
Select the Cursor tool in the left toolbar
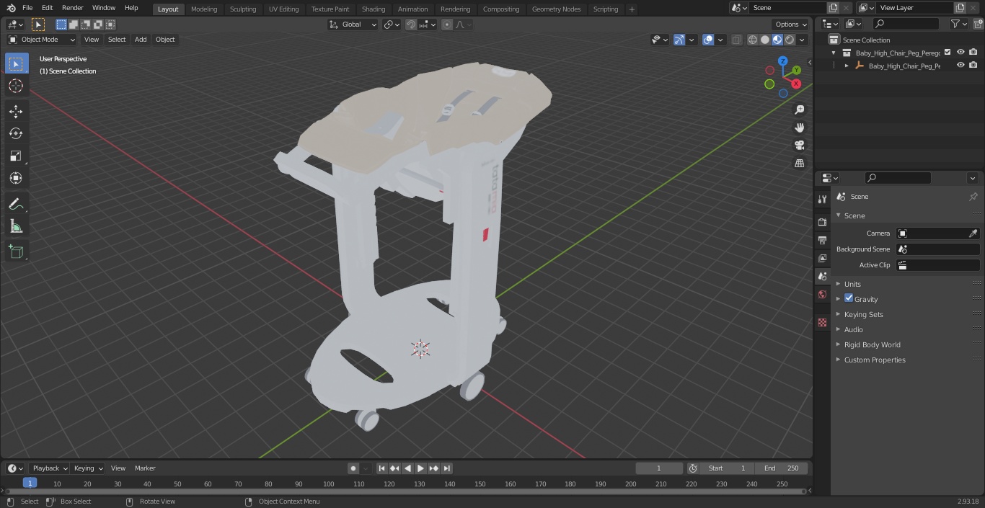pyautogui.click(x=16, y=86)
